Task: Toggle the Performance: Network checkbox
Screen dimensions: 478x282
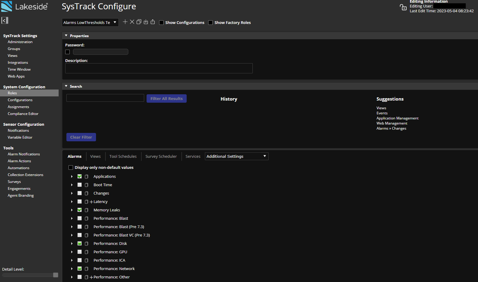Action: pos(80,269)
